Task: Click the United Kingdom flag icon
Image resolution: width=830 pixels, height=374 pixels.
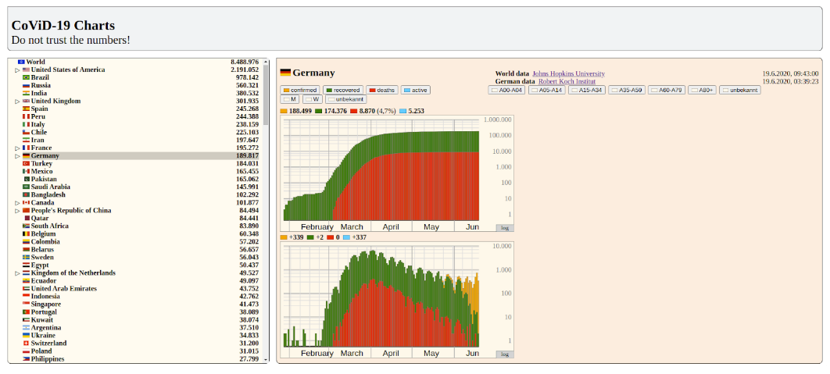Action: [26, 101]
